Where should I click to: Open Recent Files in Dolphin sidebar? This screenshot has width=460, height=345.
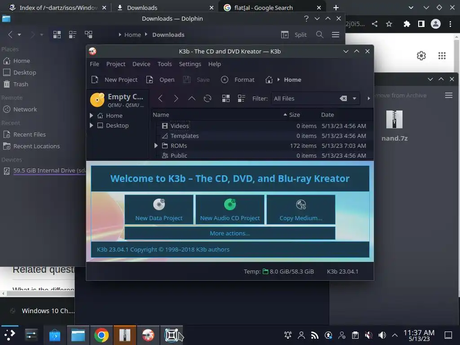click(29, 134)
